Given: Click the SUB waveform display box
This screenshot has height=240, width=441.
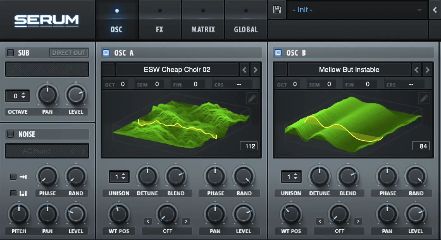Looking at the screenshot, I should [47, 69].
